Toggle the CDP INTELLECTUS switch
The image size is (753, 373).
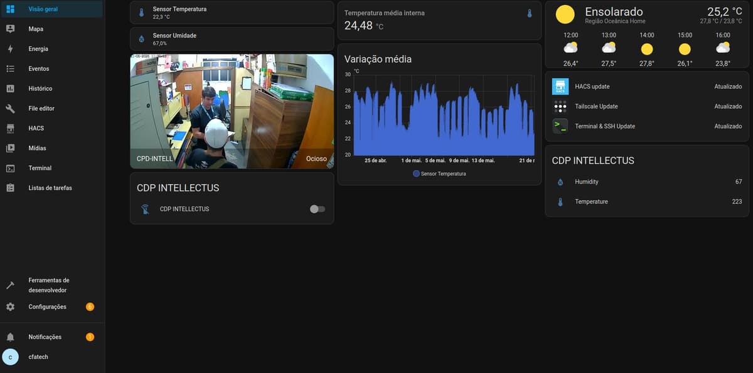pos(318,209)
